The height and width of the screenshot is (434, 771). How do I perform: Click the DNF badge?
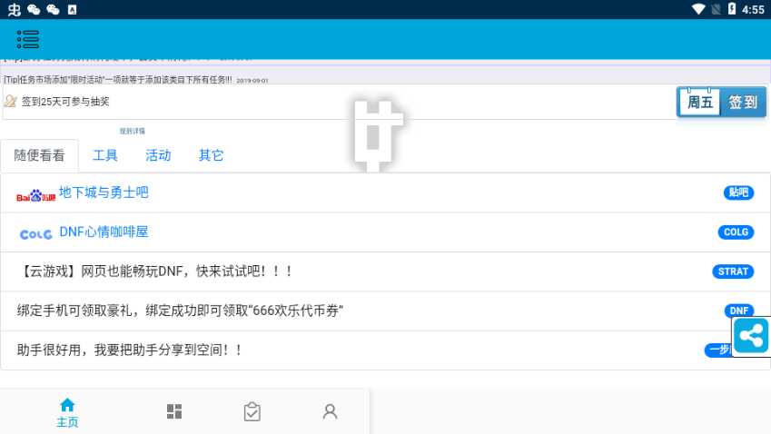739,311
